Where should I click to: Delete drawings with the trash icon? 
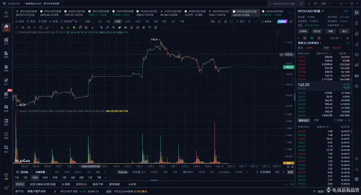(156, 28)
